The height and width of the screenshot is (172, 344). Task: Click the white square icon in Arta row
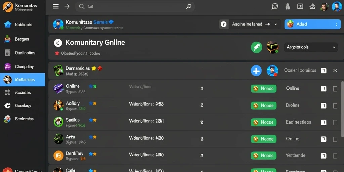click(x=324, y=139)
